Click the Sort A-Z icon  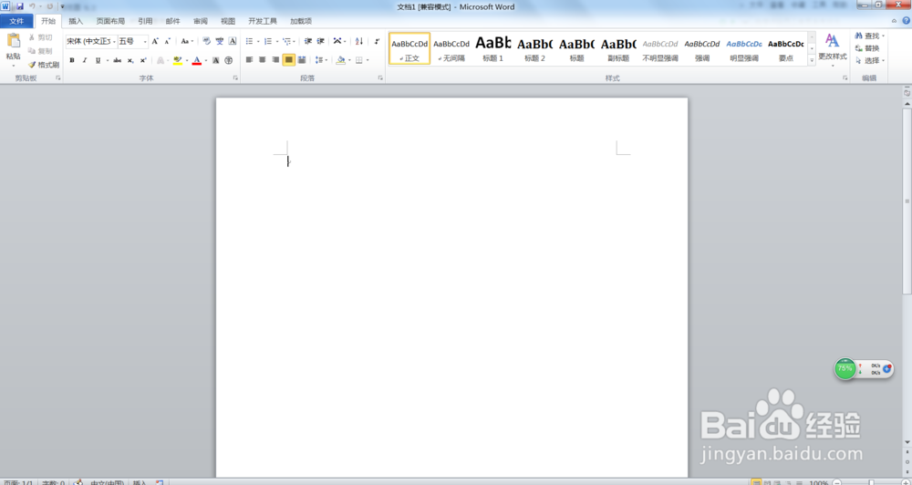pos(358,41)
